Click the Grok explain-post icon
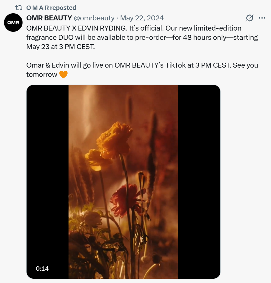Screen dimensions: 271x283 249,18
